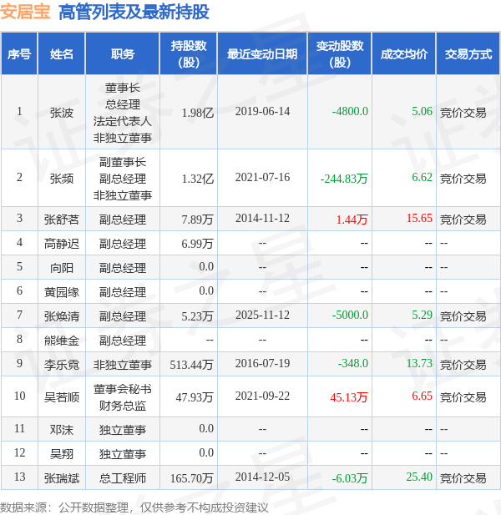Select the 序号 column header
Screen dimensions: 501x515
(x=19, y=54)
